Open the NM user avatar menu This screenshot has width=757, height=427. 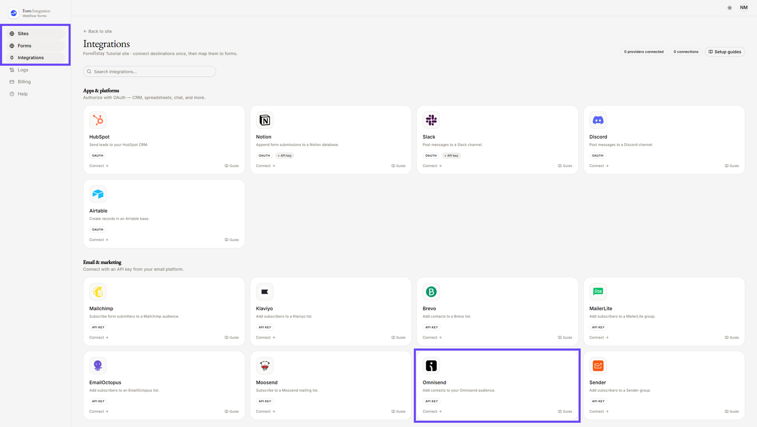(744, 8)
